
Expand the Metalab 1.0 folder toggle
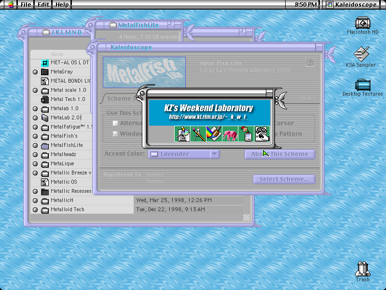tap(35, 109)
